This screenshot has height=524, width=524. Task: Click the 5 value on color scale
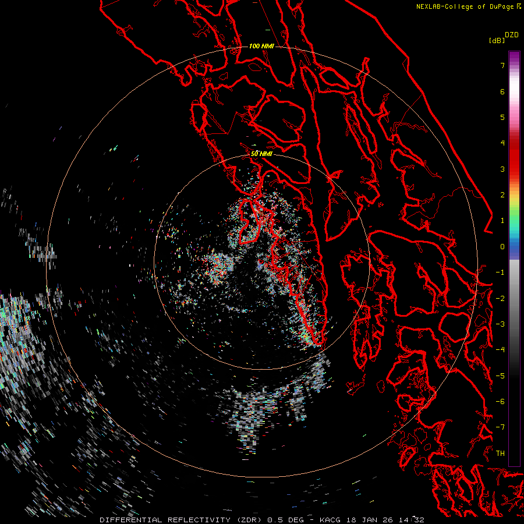tap(502, 117)
